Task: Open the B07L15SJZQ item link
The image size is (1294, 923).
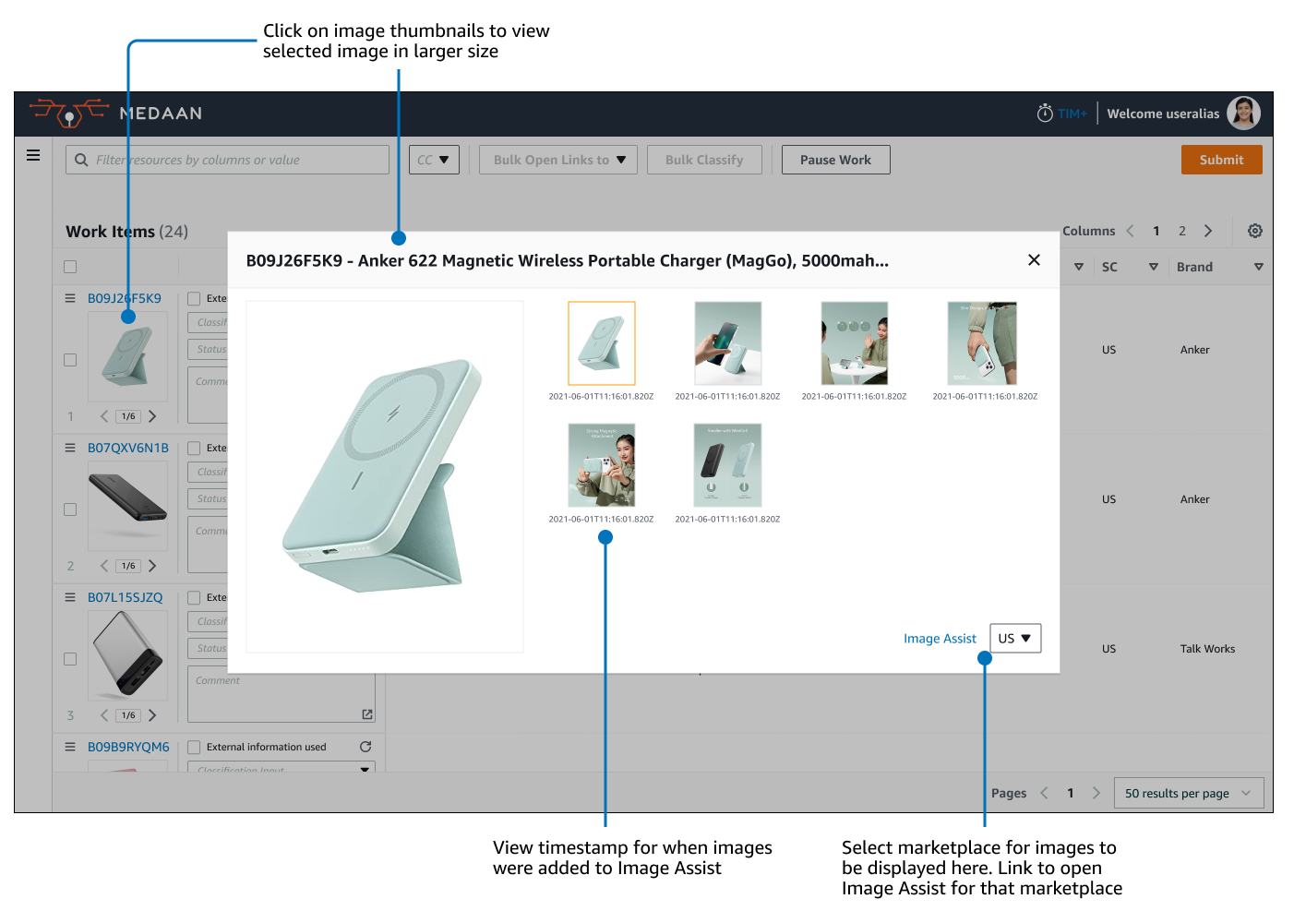Action: [x=125, y=597]
